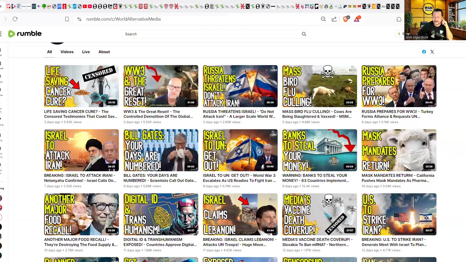Open the Brave Shields lion icon
The image size is (466, 262).
346,19
